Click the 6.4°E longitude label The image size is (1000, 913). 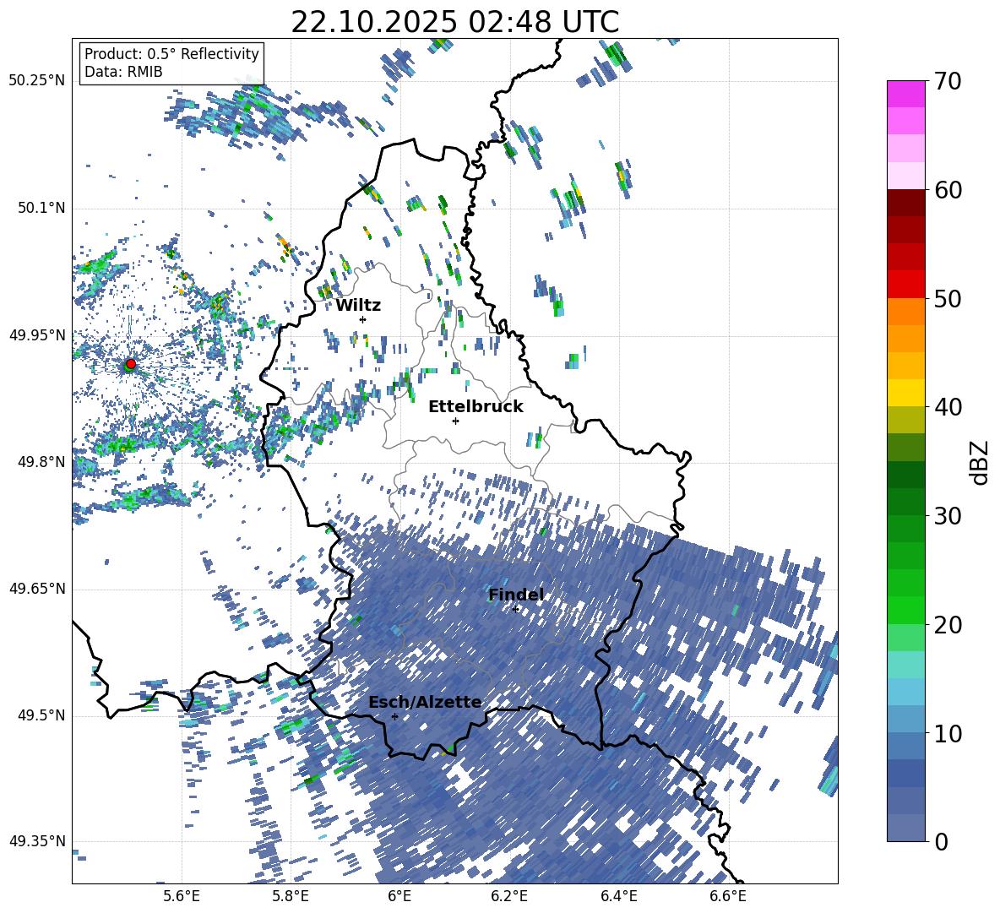(x=619, y=896)
